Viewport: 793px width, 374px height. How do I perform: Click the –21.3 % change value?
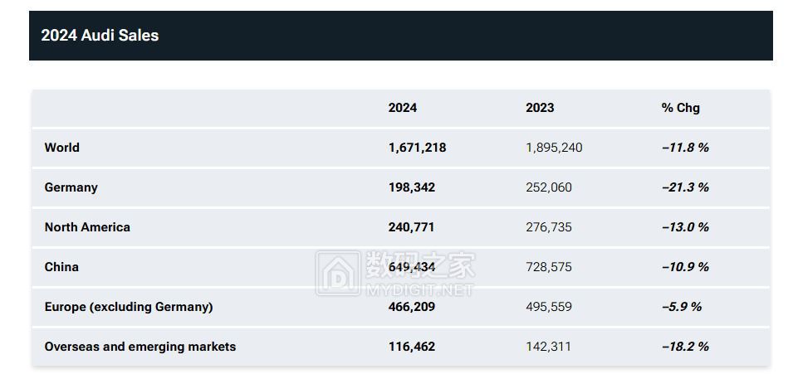(x=685, y=187)
